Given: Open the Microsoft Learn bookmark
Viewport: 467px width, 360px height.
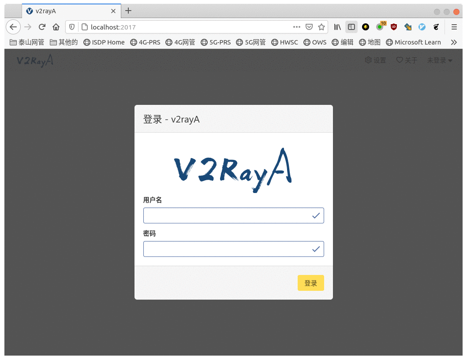Looking at the screenshot, I should coord(413,42).
